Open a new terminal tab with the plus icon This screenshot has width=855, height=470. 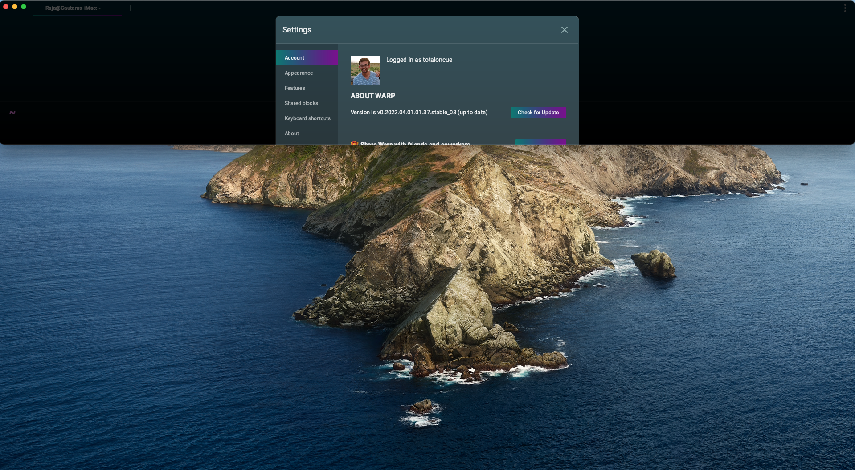130,8
